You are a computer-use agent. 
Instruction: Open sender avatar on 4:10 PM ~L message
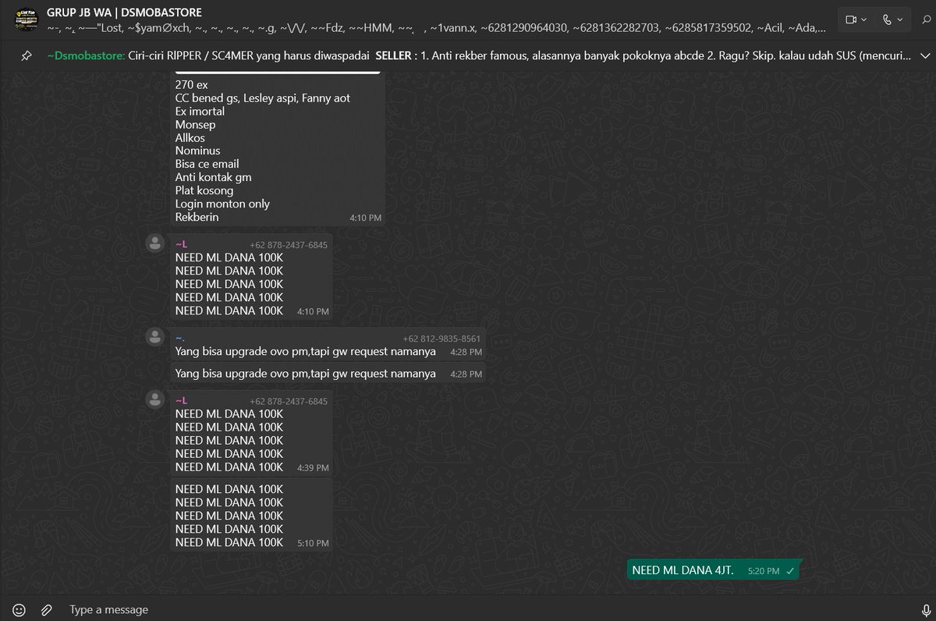tap(156, 243)
